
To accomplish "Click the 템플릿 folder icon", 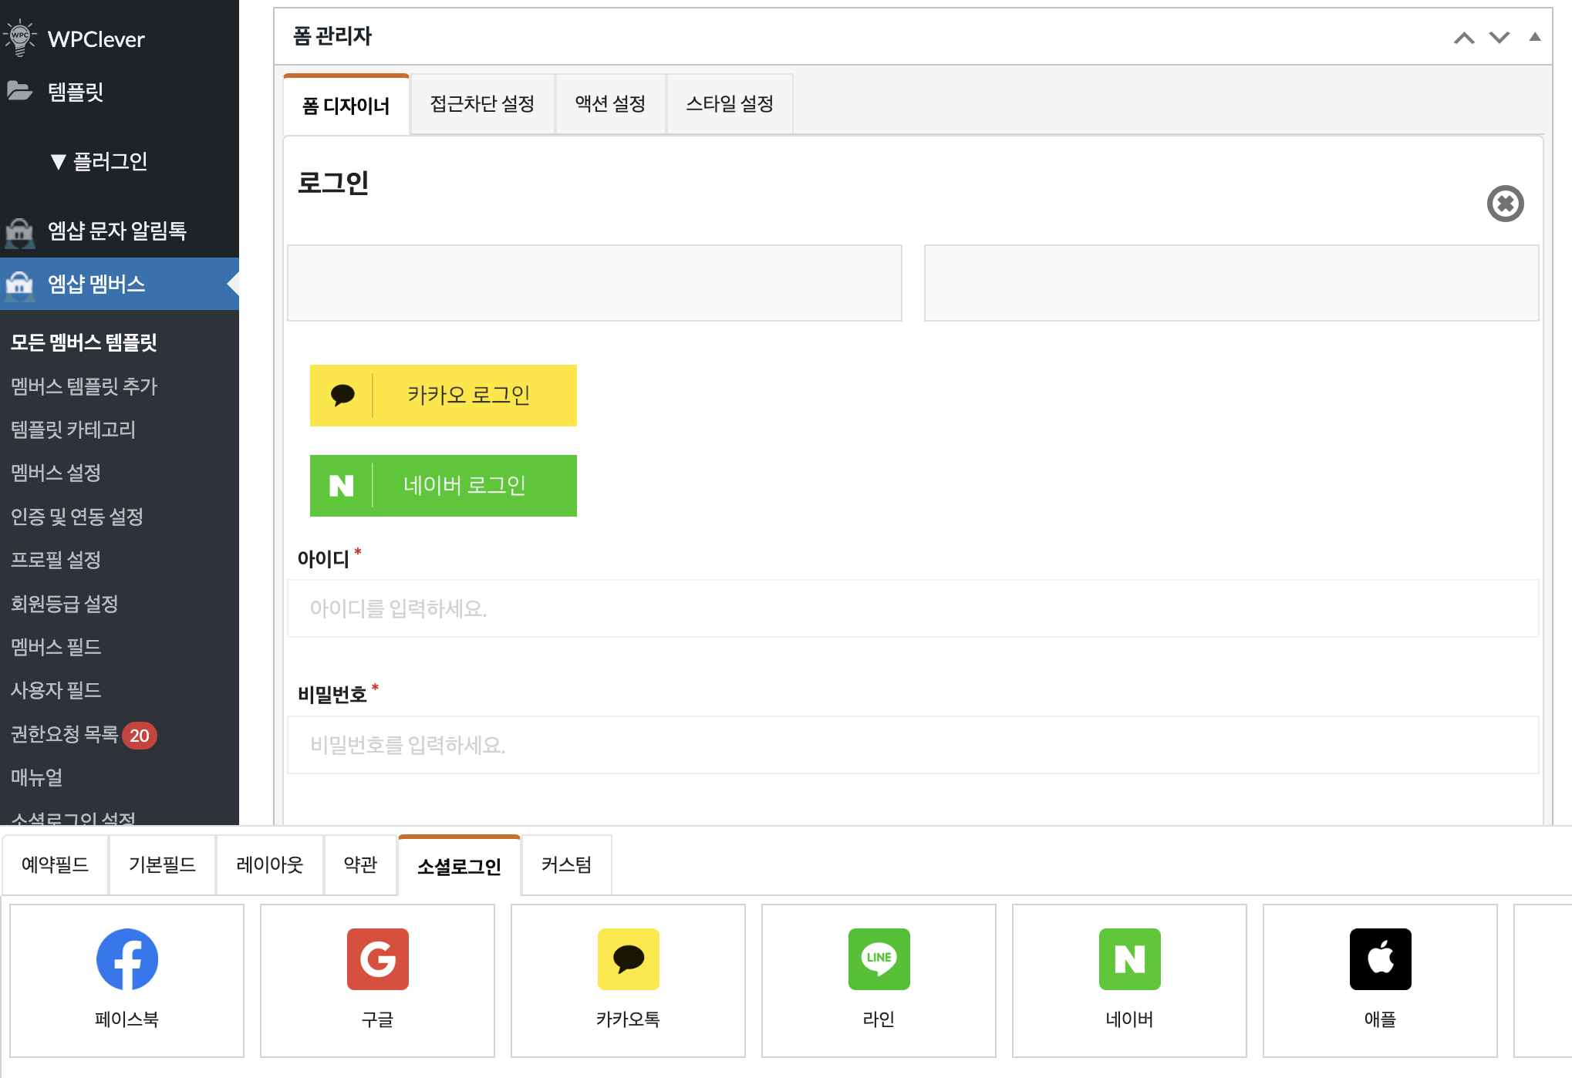I will point(19,91).
